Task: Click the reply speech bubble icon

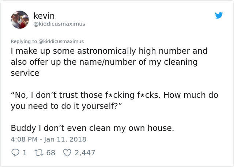Action: click(15, 152)
